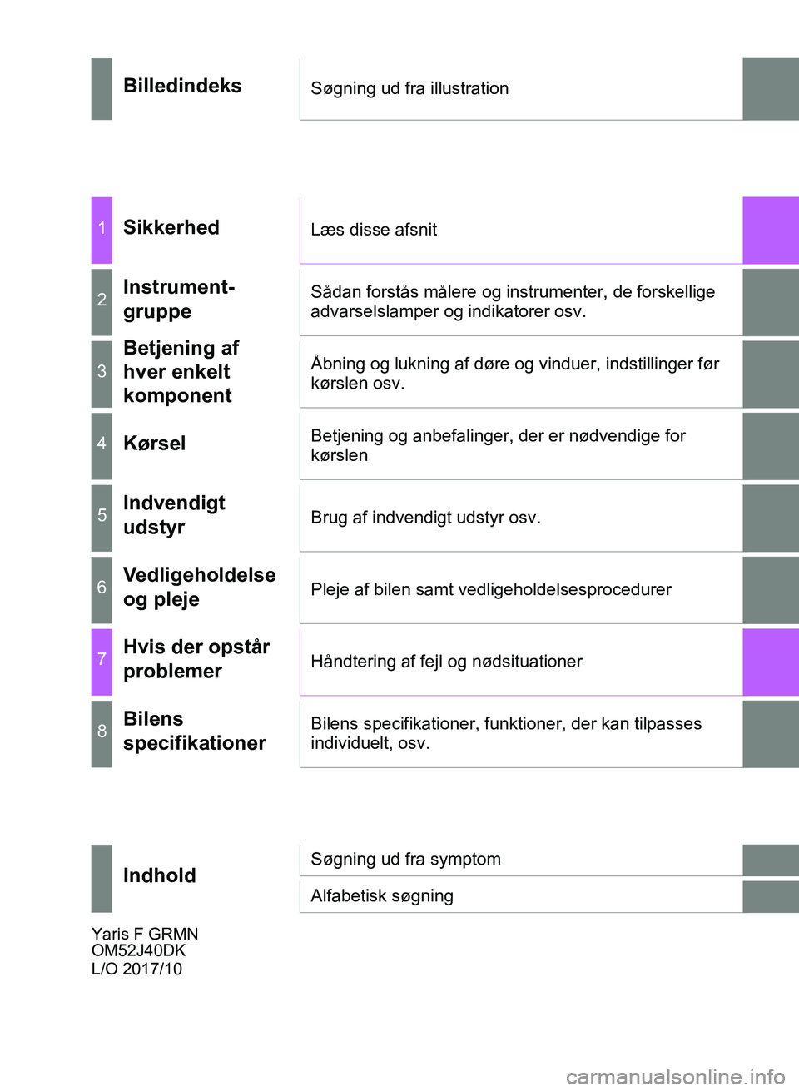Screen dimensions: 799x1091
Task: Open the Alfabetisk søgning entry
Action: coord(382,896)
